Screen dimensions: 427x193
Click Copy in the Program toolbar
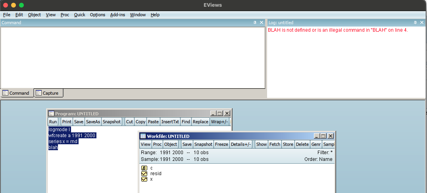(140, 122)
